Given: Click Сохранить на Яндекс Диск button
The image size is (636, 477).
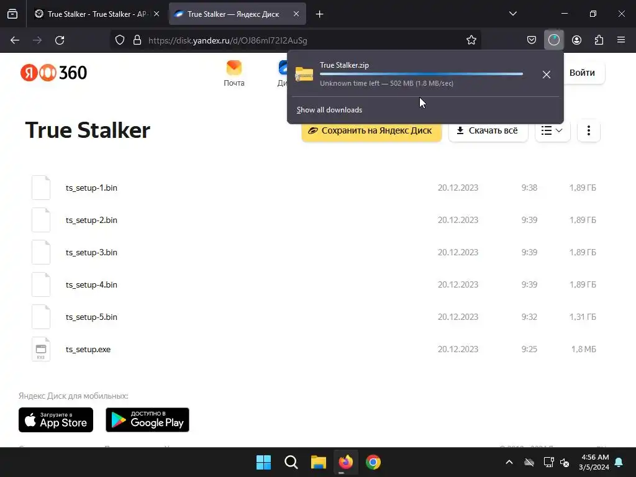Looking at the screenshot, I should click(371, 130).
